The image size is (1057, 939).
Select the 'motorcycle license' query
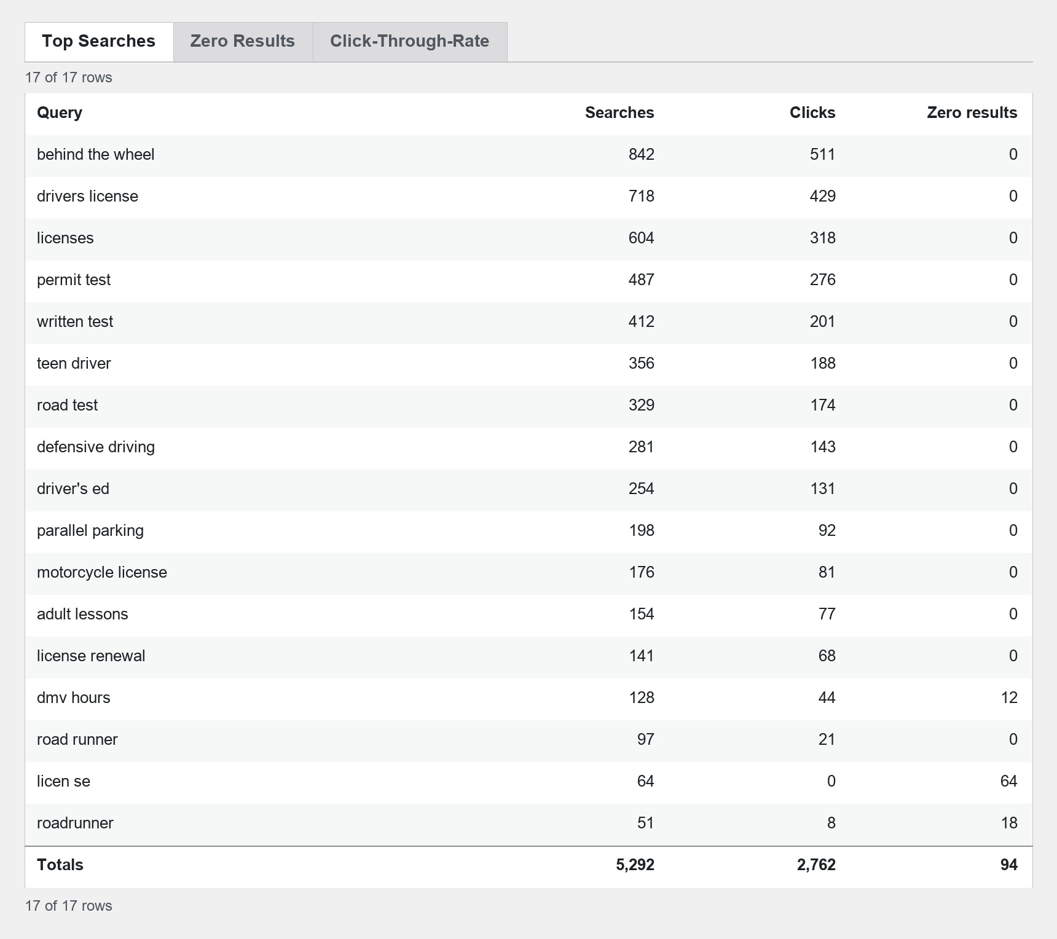[102, 573]
